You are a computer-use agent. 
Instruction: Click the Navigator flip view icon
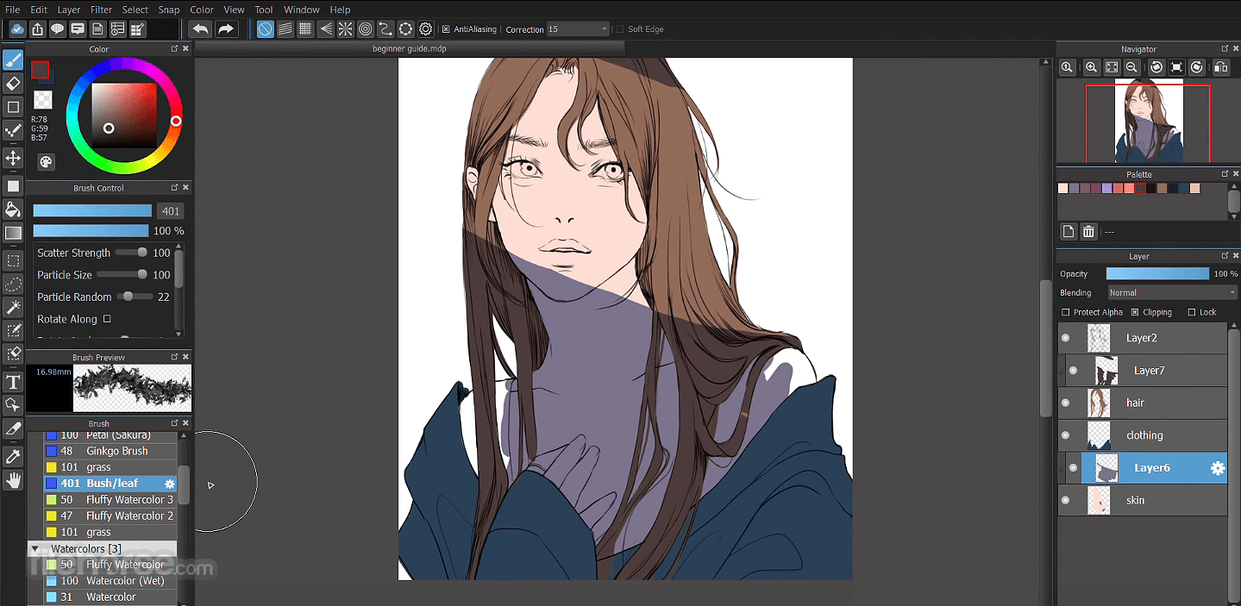click(1221, 67)
